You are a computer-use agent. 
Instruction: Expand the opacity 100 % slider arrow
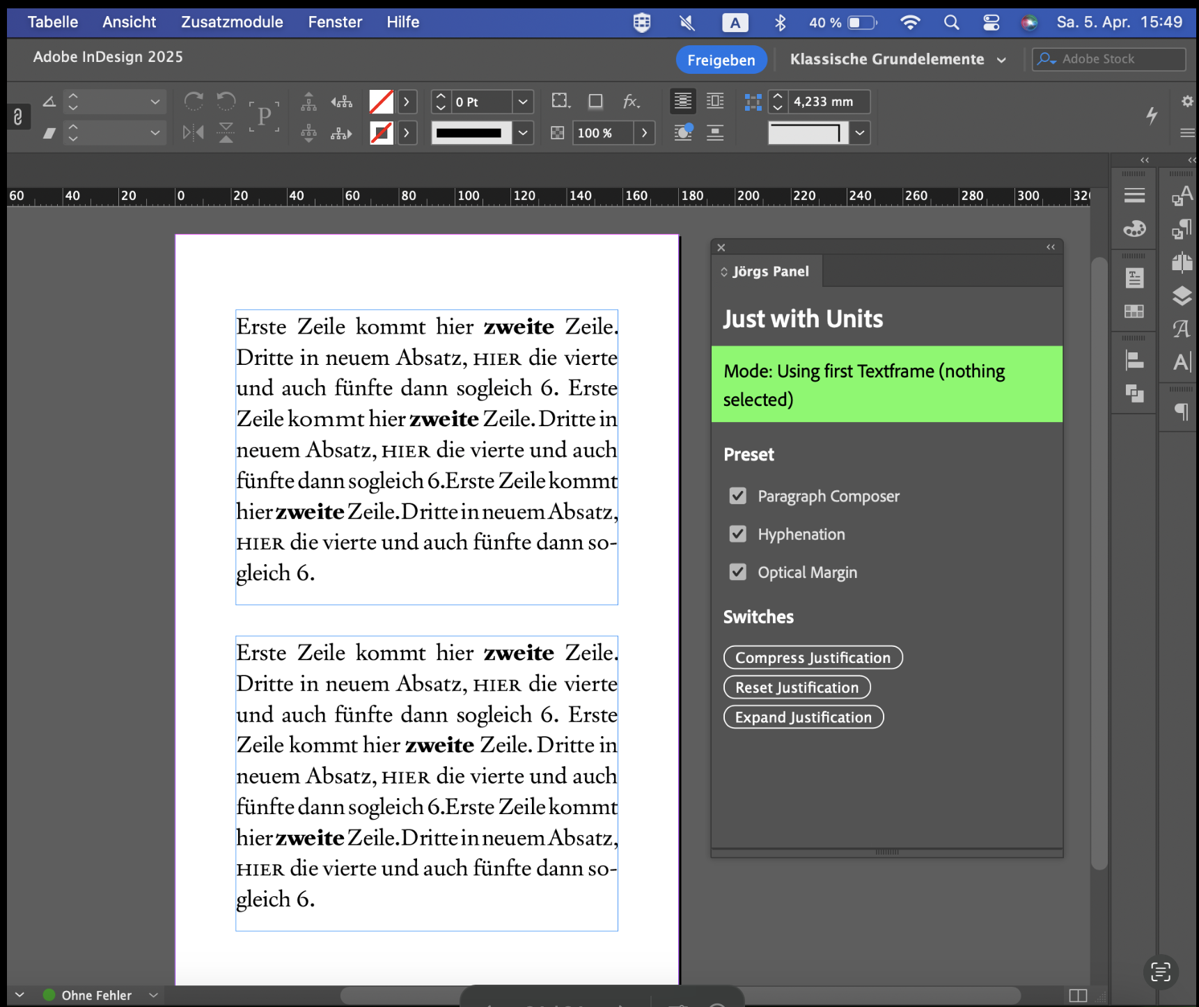(x=644, y=132)
